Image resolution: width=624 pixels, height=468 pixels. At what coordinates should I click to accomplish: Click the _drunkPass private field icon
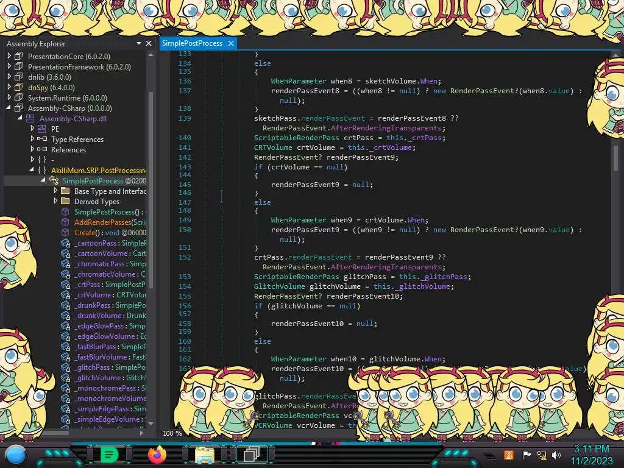pos(65,305)
